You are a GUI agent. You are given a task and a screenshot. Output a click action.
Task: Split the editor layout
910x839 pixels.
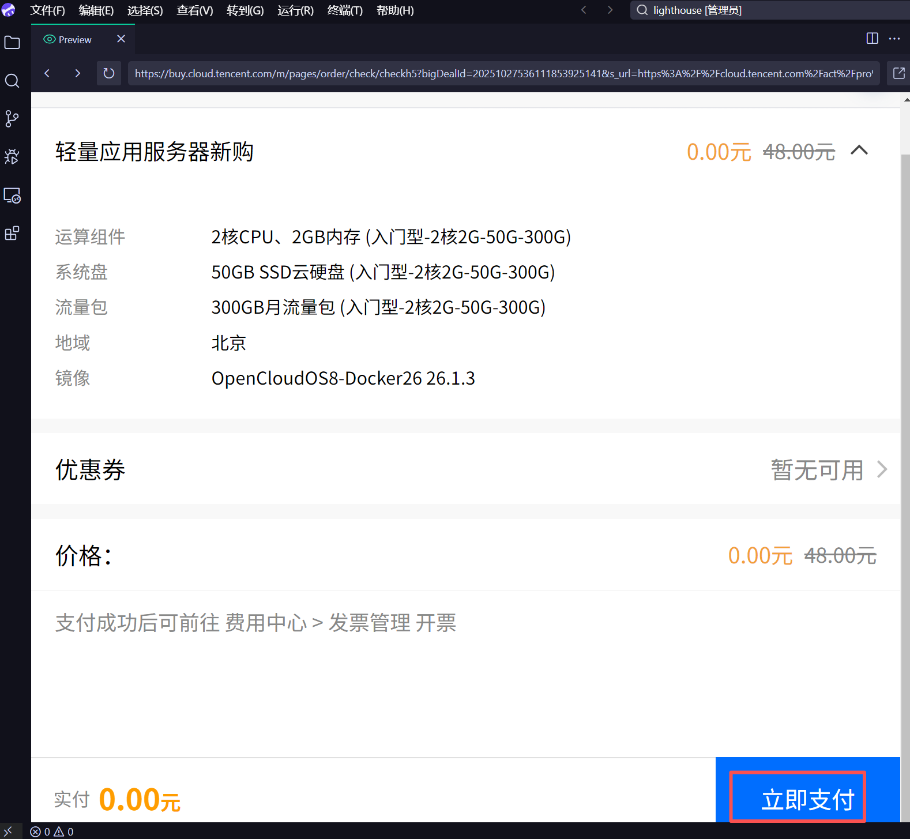click(x=872, y=39)
